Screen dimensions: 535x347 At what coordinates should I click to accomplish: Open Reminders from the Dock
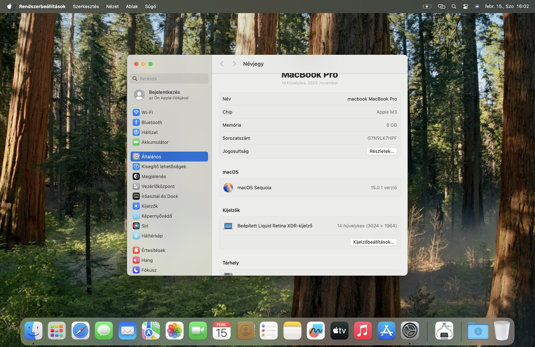point(269,330)
